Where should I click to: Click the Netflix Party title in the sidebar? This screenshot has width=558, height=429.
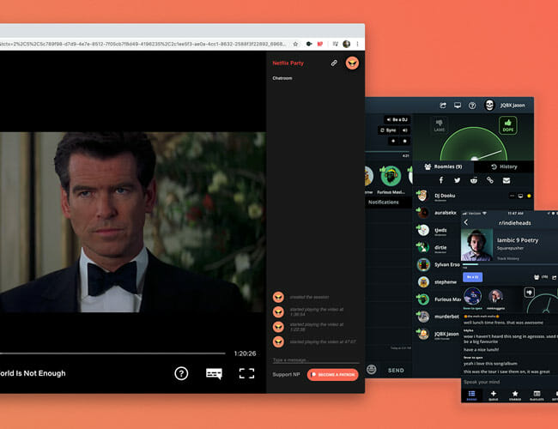(x=288, y=63)
